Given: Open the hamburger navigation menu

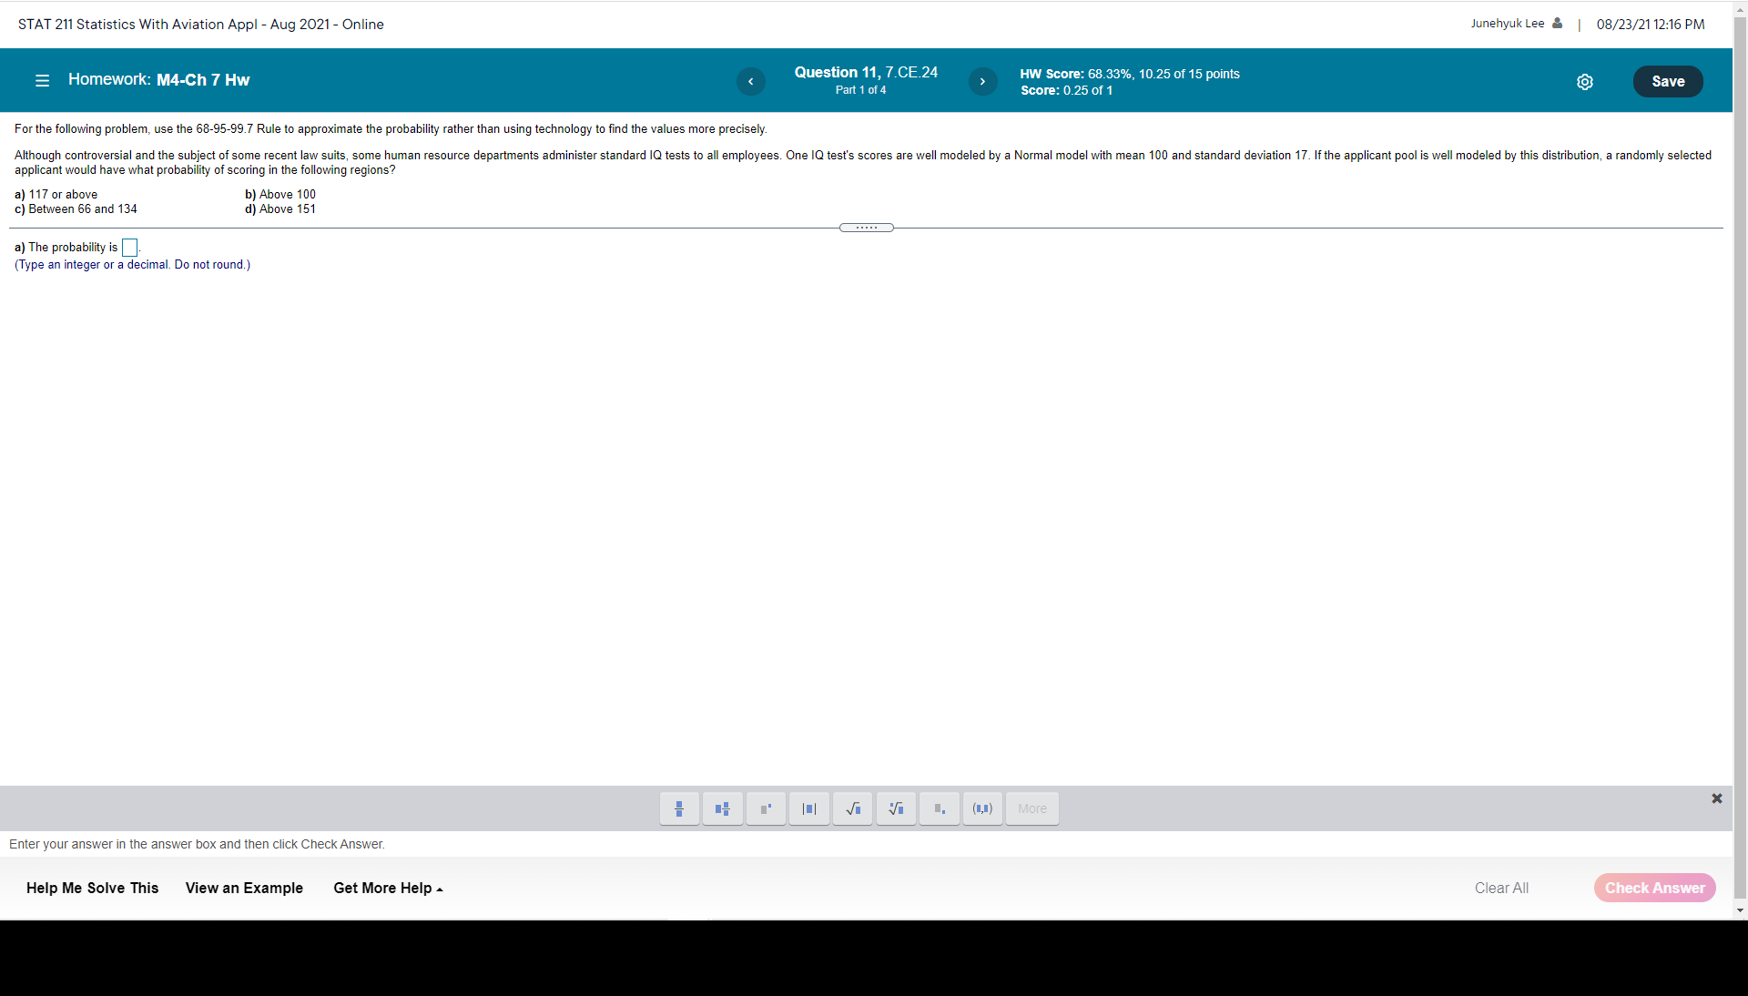Looking at the screenshot, I should click(42, 80).
